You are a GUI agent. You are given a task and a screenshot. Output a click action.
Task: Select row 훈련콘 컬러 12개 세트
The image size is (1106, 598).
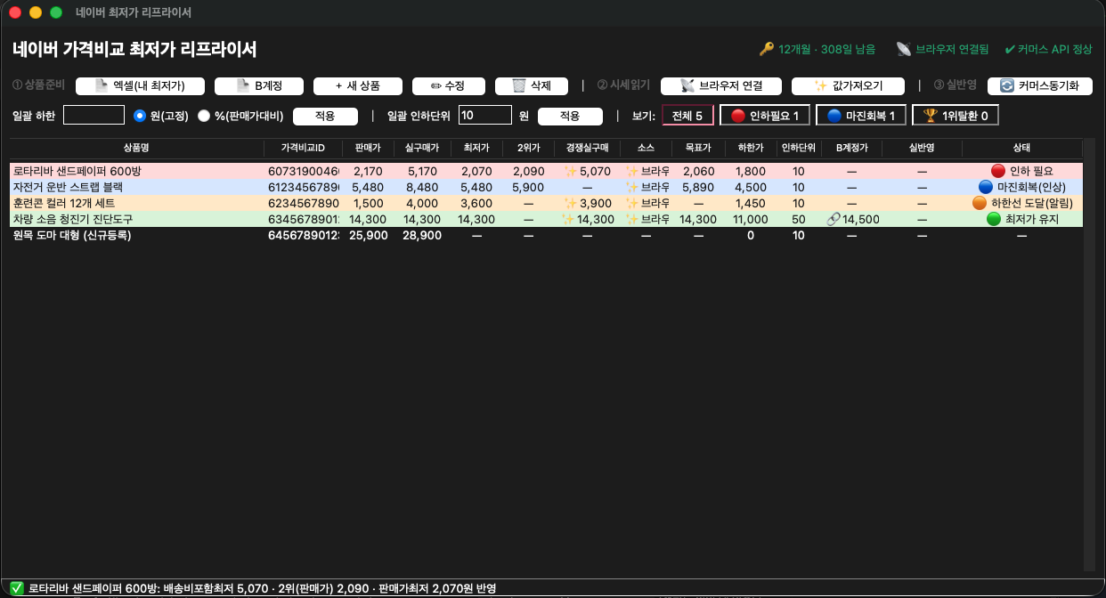point(546,203)
